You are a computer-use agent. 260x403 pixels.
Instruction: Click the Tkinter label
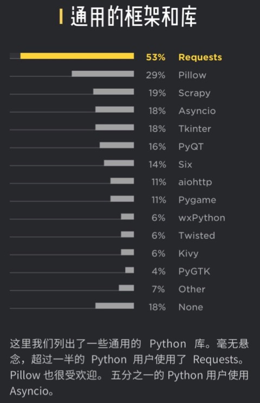click(x=195, y=129)
